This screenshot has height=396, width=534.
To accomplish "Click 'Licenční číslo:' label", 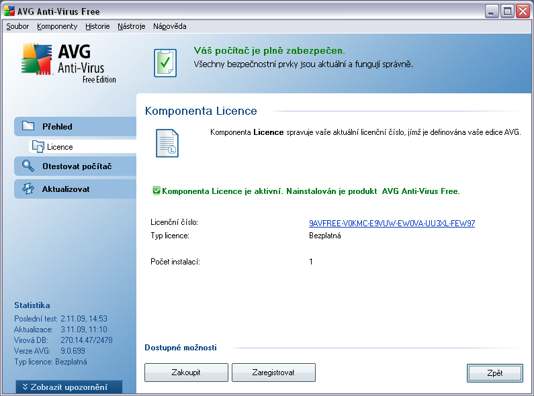I will point(174,222).
